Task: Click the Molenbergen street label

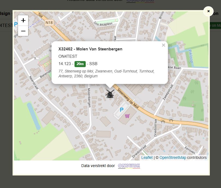Action: pyautogui.click(x=89, y=97)
